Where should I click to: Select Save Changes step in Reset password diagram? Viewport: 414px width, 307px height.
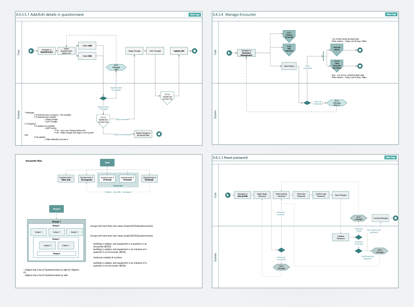(340, 195)
